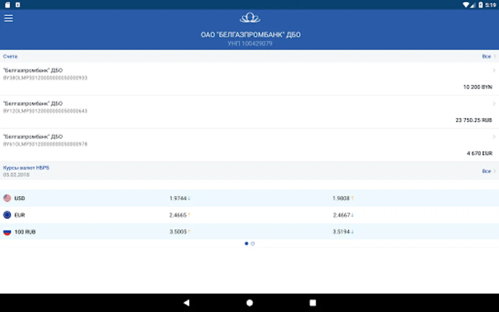Select the first page indicator dot
The height and width of the screenshot is (312, 499).
pos(246,244)
